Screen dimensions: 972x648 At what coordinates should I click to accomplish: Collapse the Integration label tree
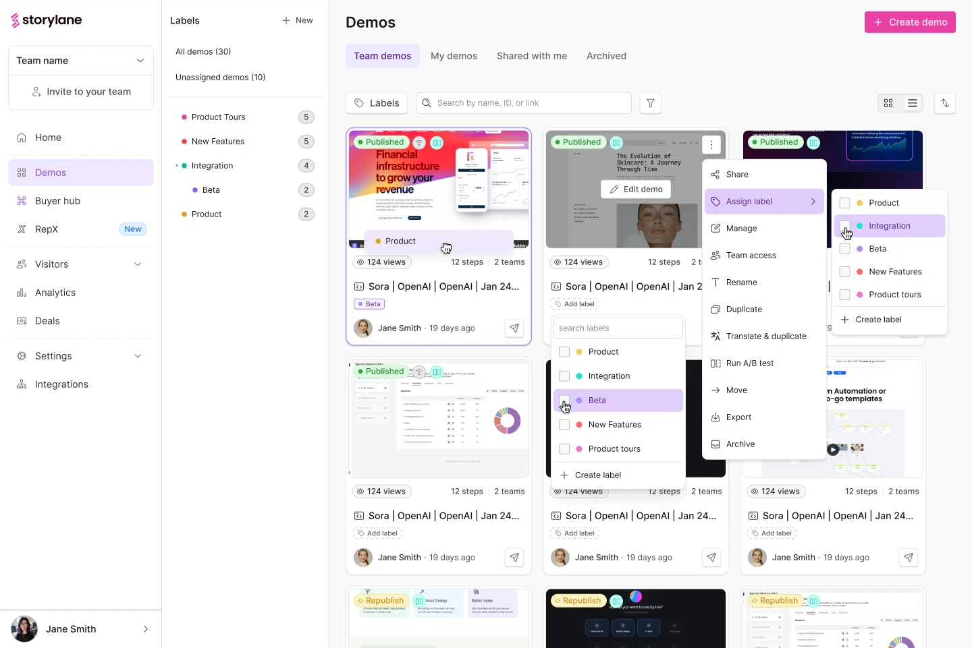[177, 166]
